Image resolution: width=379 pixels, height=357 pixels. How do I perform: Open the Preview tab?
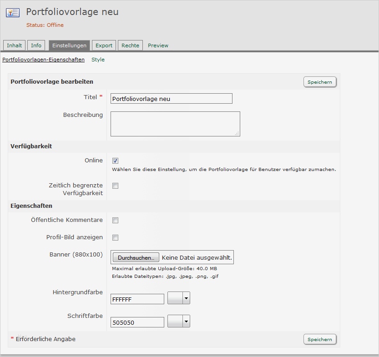tap(157, 45)
